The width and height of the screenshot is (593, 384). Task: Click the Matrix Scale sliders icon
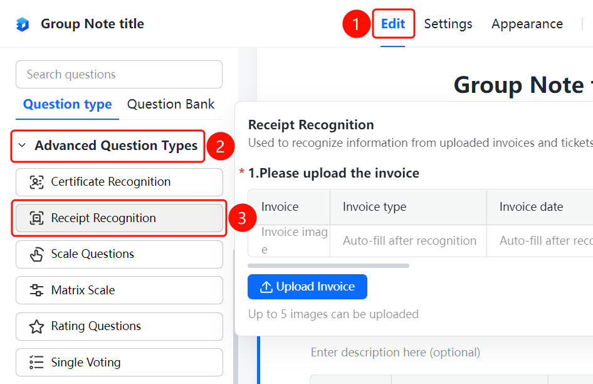(x=37, y=290)
